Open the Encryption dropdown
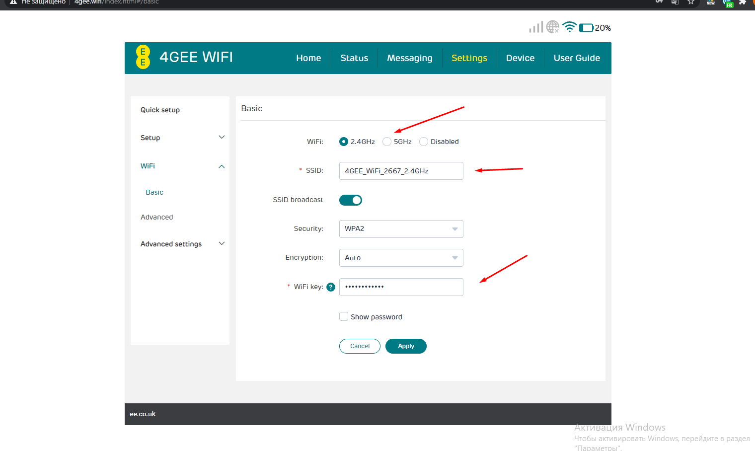Viewport: 755px width, 451px height. tap(401, 258)
